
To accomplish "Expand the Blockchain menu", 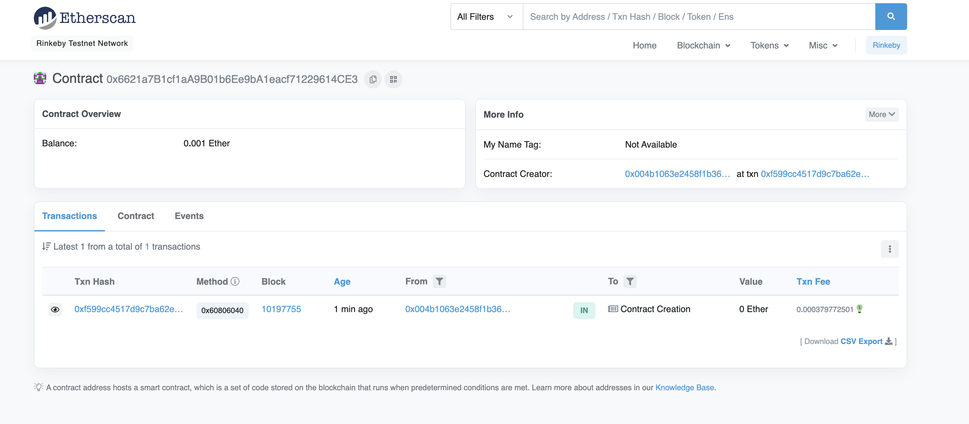I will point(703,46).
